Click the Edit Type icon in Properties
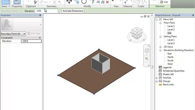195x110 pixels. 28,33
